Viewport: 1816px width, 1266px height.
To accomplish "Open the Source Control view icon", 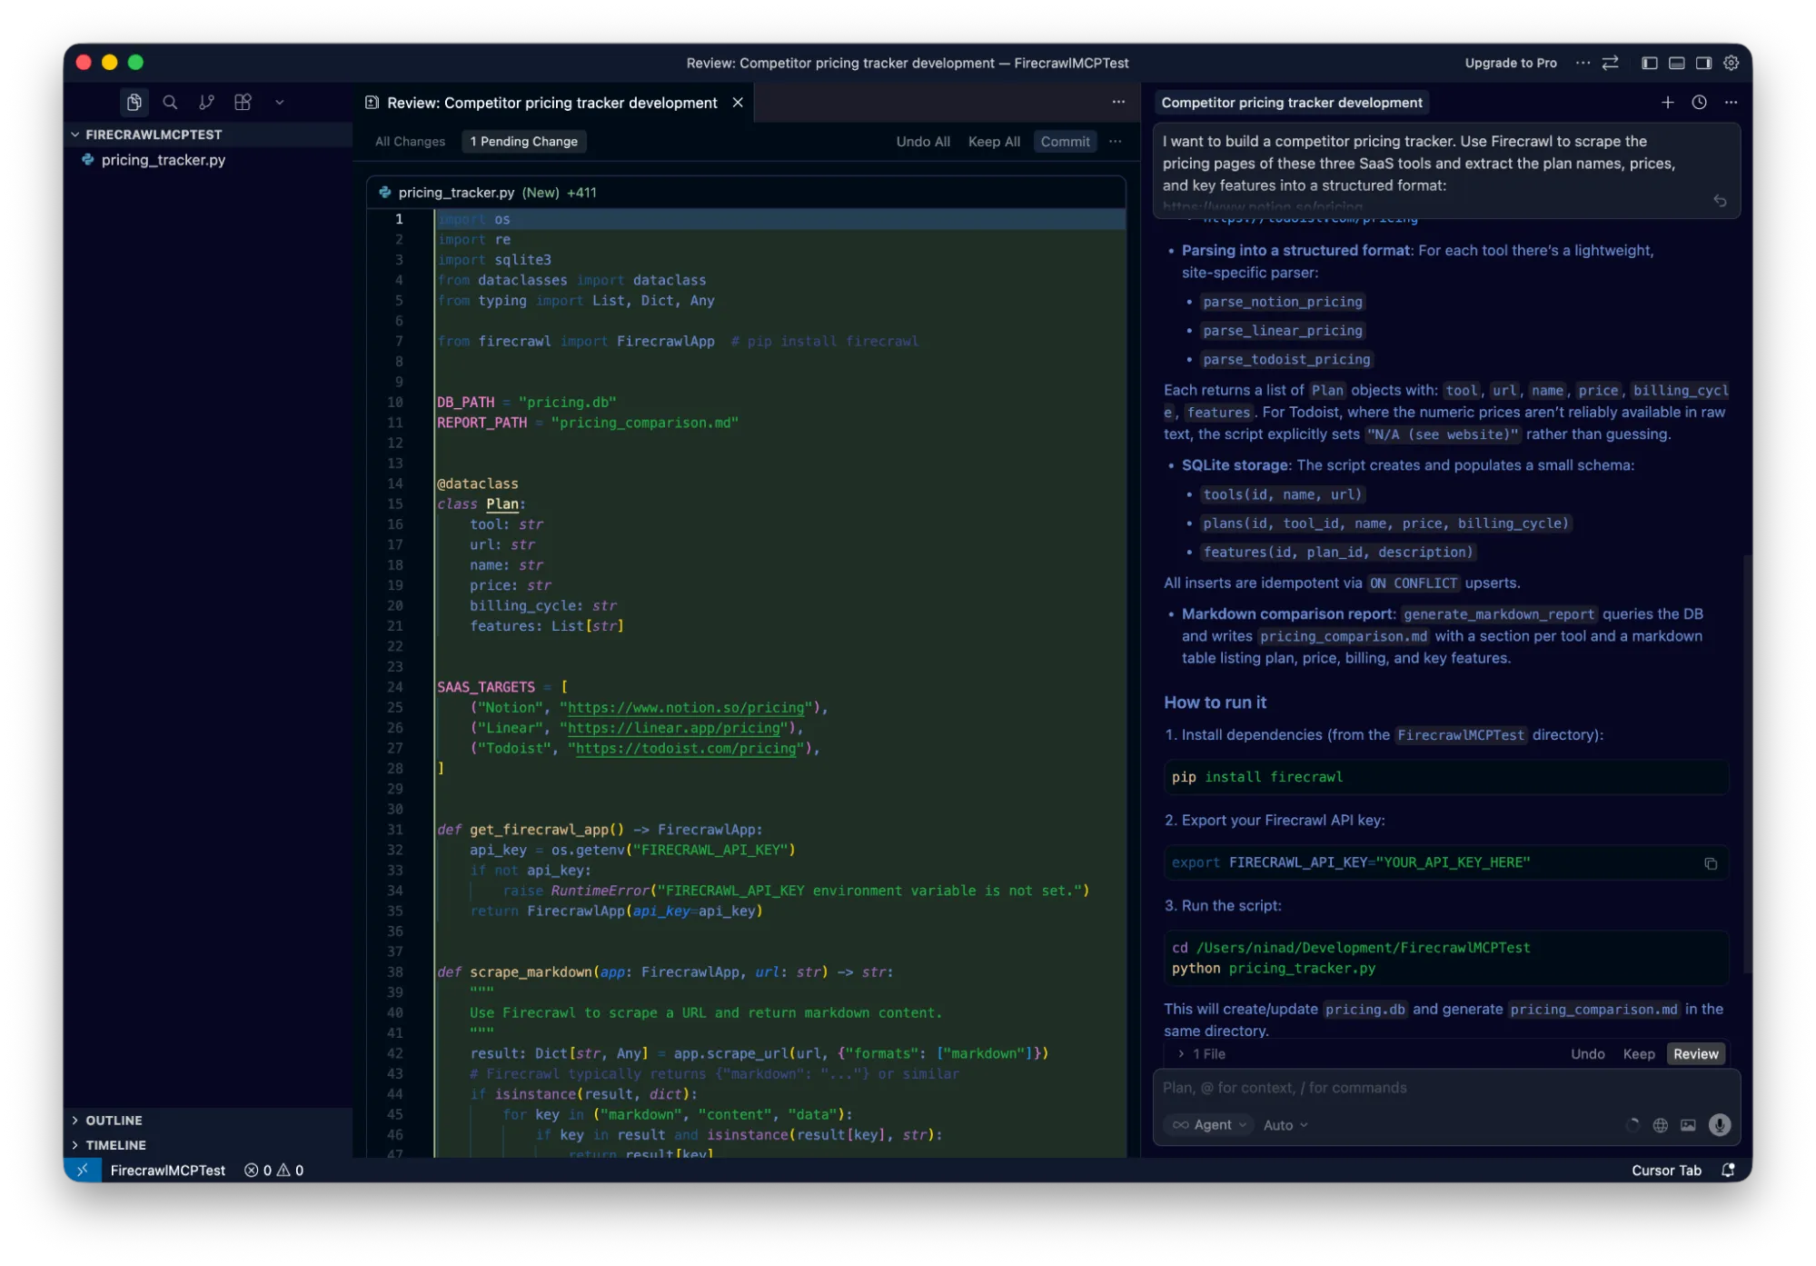I will (206, 103).
